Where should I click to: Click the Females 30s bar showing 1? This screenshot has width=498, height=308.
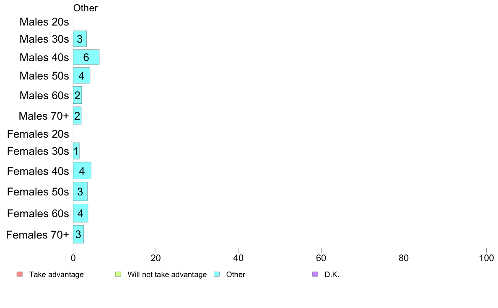(76, 151)
